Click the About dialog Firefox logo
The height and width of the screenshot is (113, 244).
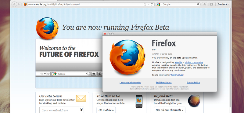127,57
